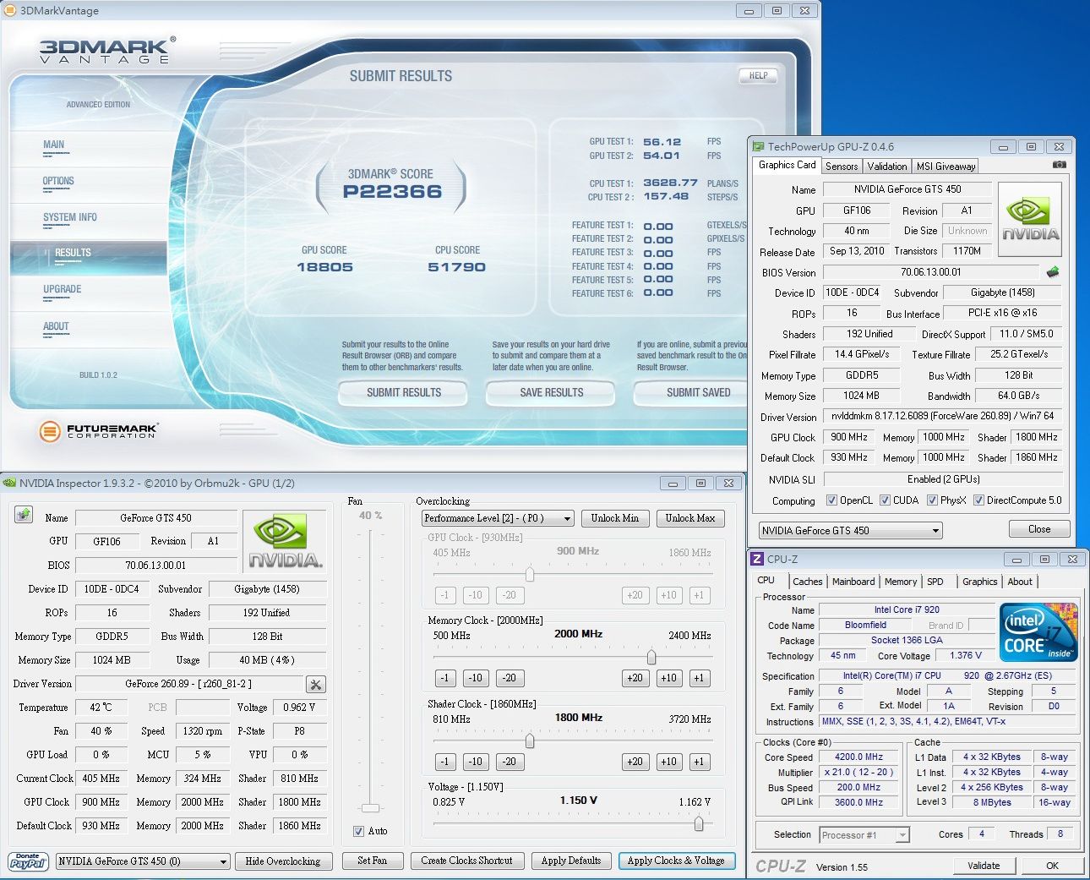Click the BIOS Version field in GPU-Z
Screen dimensions: 1090x880
[x=931, y=272]
